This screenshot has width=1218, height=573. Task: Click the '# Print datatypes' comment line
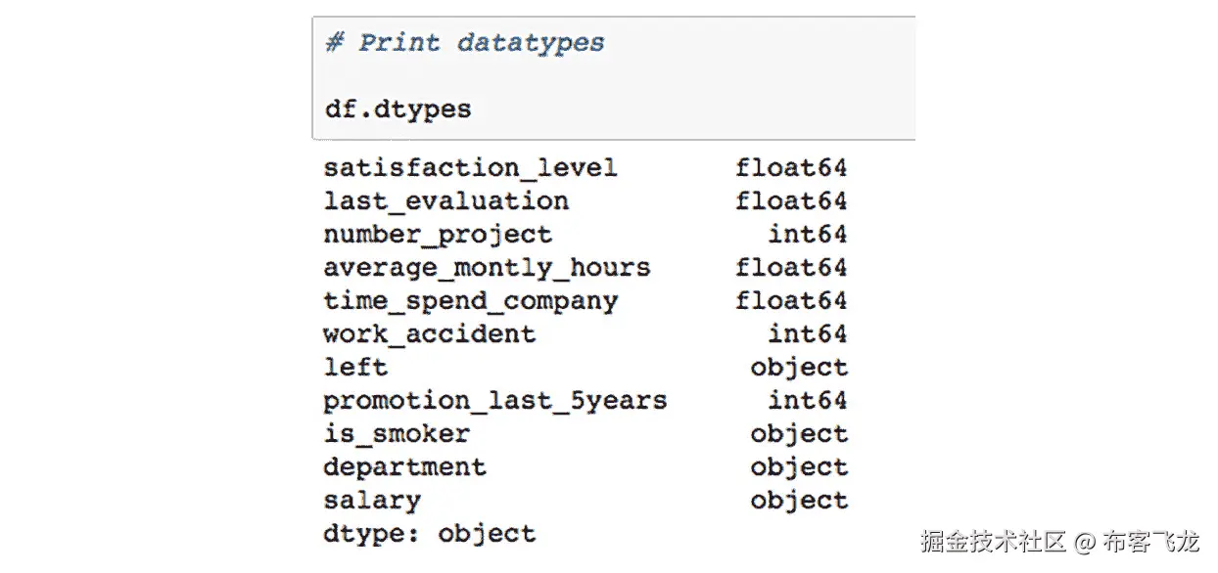click(464, 43)
